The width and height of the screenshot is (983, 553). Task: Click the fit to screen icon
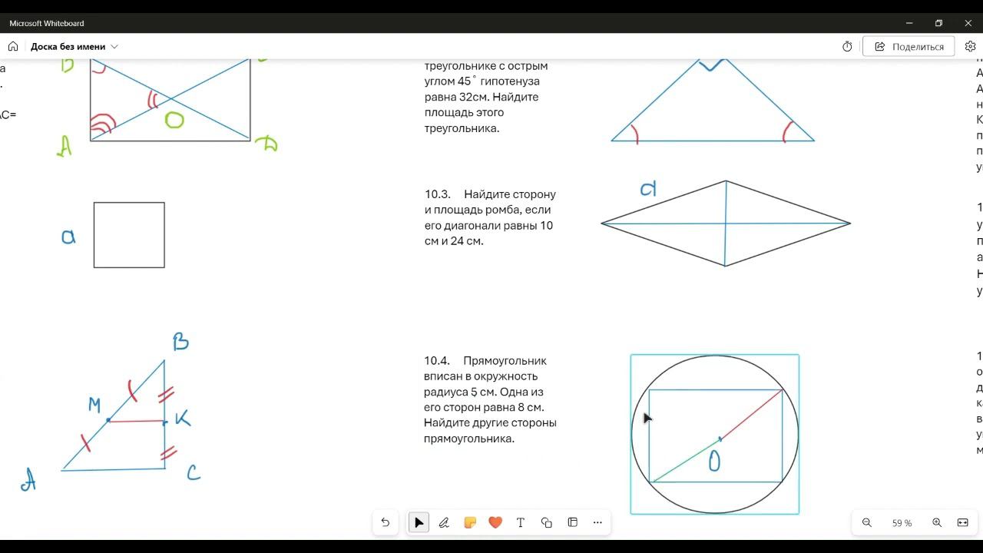(x=963, y=522)
